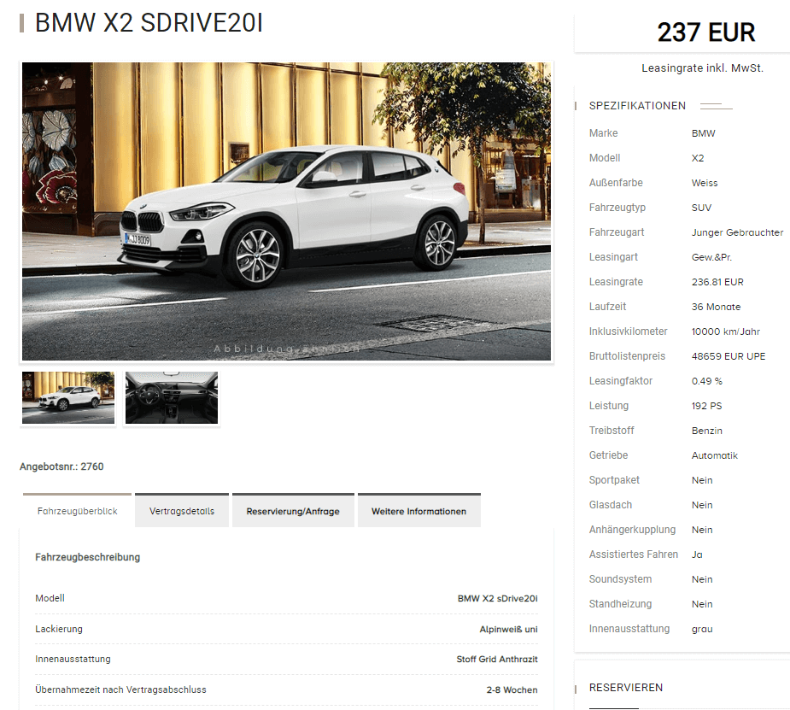Click the Leasingfaktor value 0.49 %
This screenshot has height=710, width=790.
[707, 381]
